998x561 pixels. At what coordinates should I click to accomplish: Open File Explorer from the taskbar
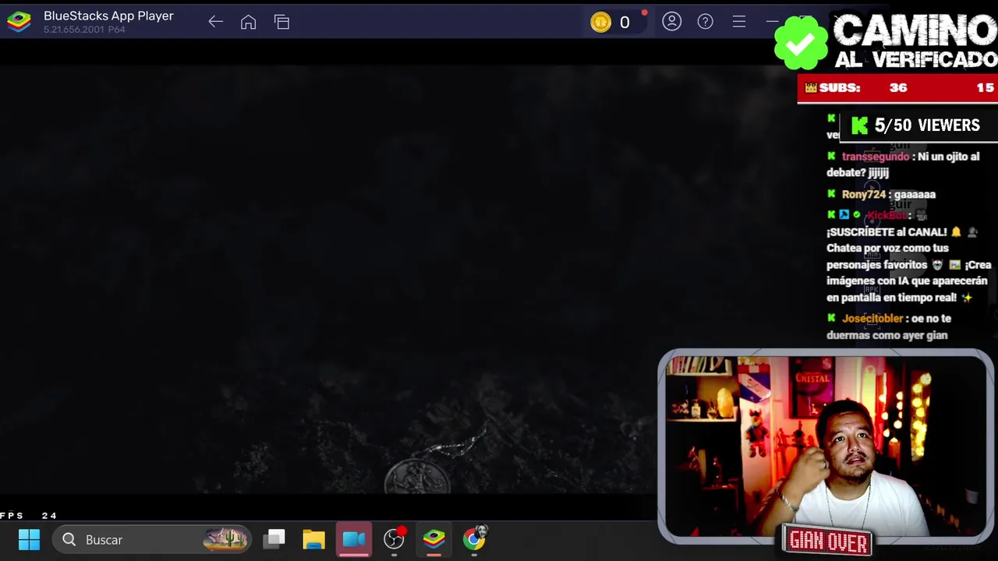point(313,539)
